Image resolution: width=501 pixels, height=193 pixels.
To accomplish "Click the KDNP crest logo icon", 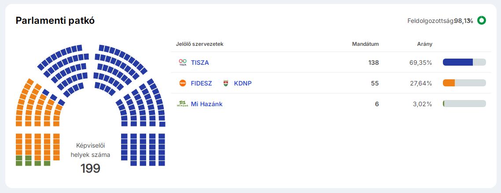I will (226, 83).
